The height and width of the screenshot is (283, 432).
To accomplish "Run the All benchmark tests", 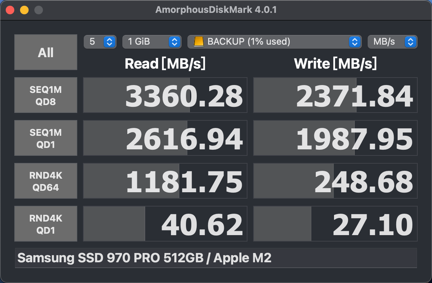I will [x=45, y=52].
